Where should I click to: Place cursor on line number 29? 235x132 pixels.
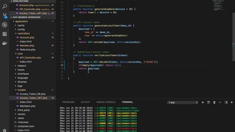62,65
